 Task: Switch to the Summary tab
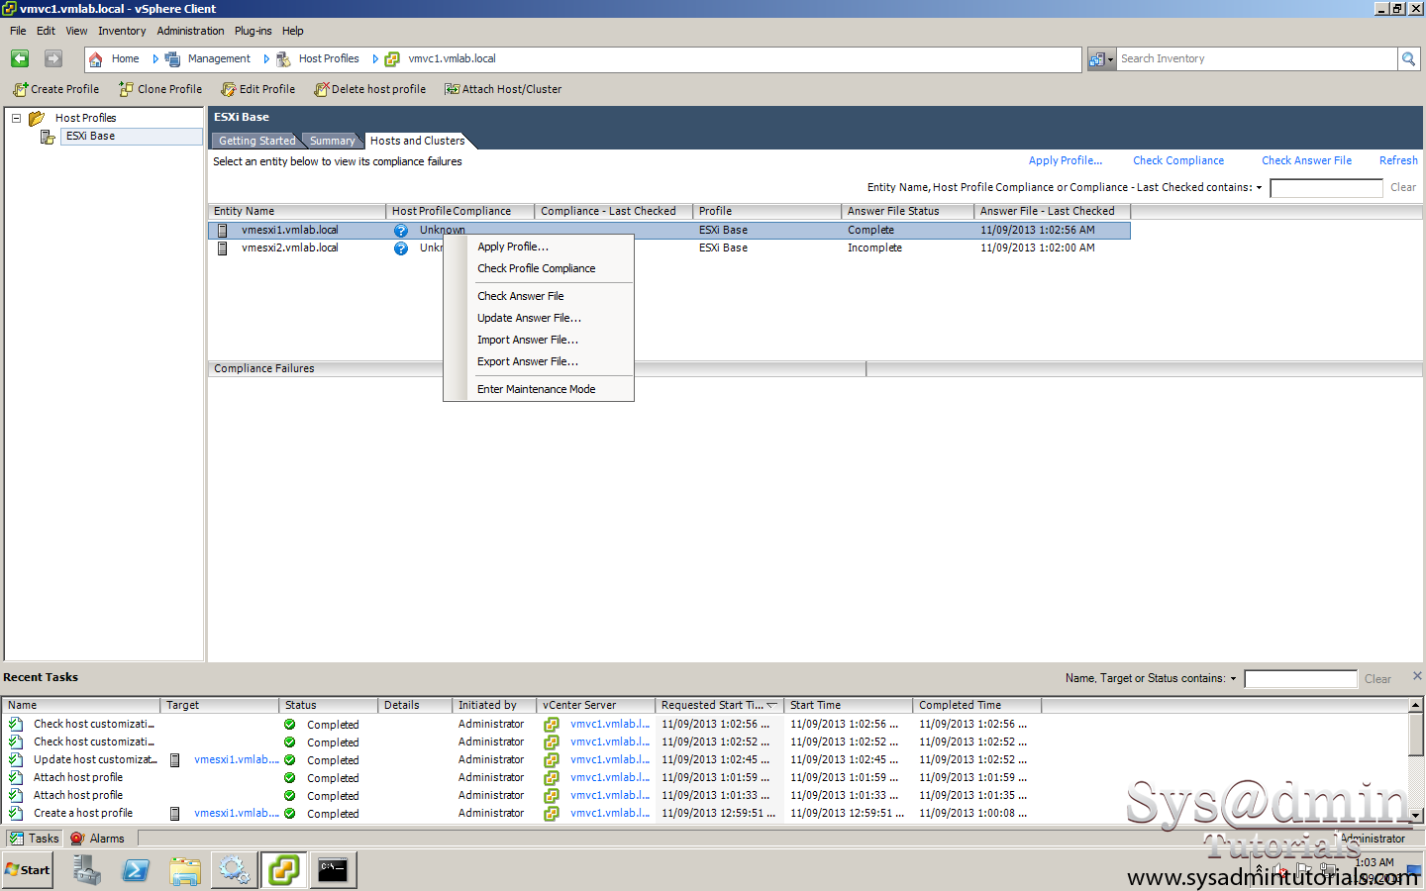(332, 141)
